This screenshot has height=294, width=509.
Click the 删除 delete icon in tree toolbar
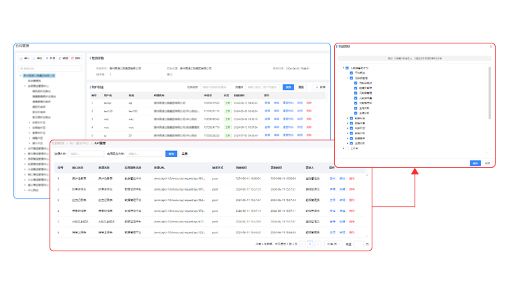(77, 58)
